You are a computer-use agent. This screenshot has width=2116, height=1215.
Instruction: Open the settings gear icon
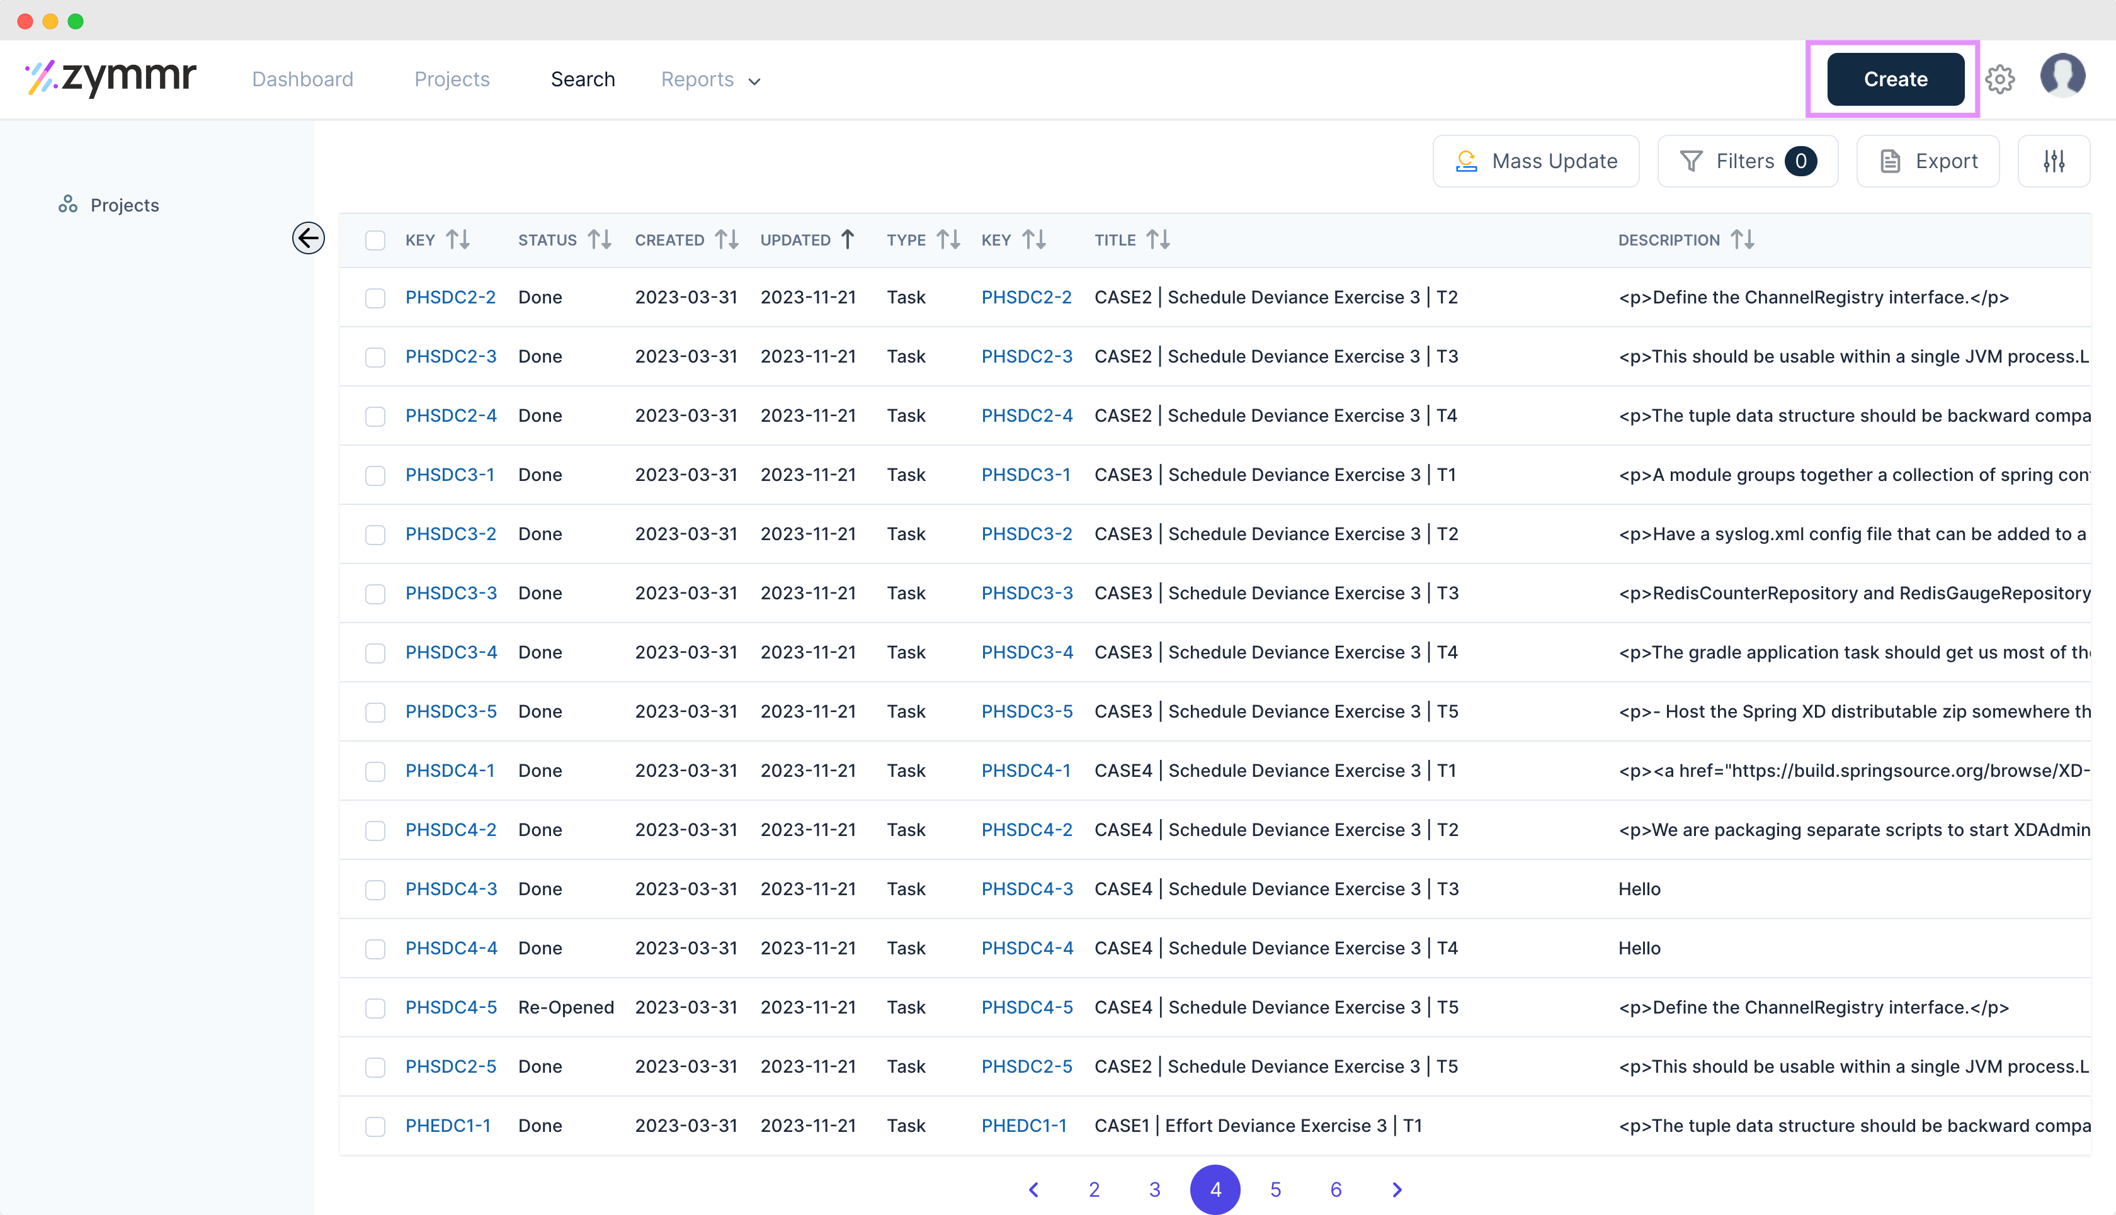click(2000, 79)
